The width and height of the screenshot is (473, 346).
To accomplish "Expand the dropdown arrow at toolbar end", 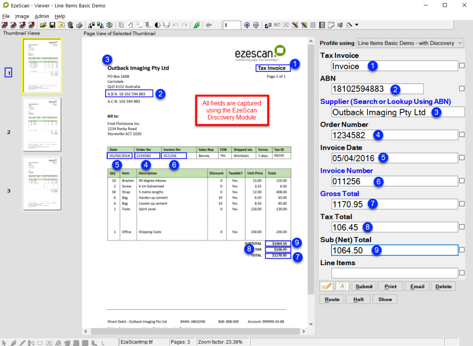I will [x=357, y=25].
